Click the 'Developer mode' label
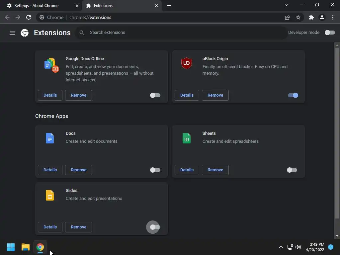The height and width of the screenshot is (255, 340). pos(303,33)
